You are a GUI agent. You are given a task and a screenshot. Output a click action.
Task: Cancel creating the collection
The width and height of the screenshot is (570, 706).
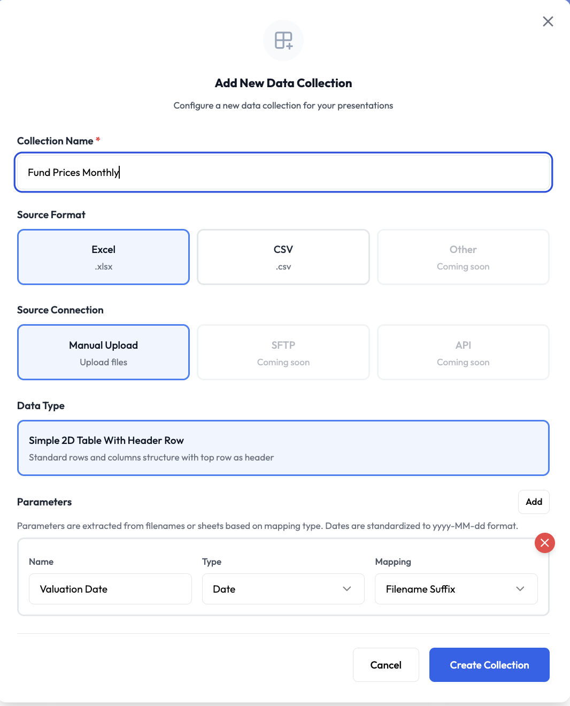click(386, 665)
